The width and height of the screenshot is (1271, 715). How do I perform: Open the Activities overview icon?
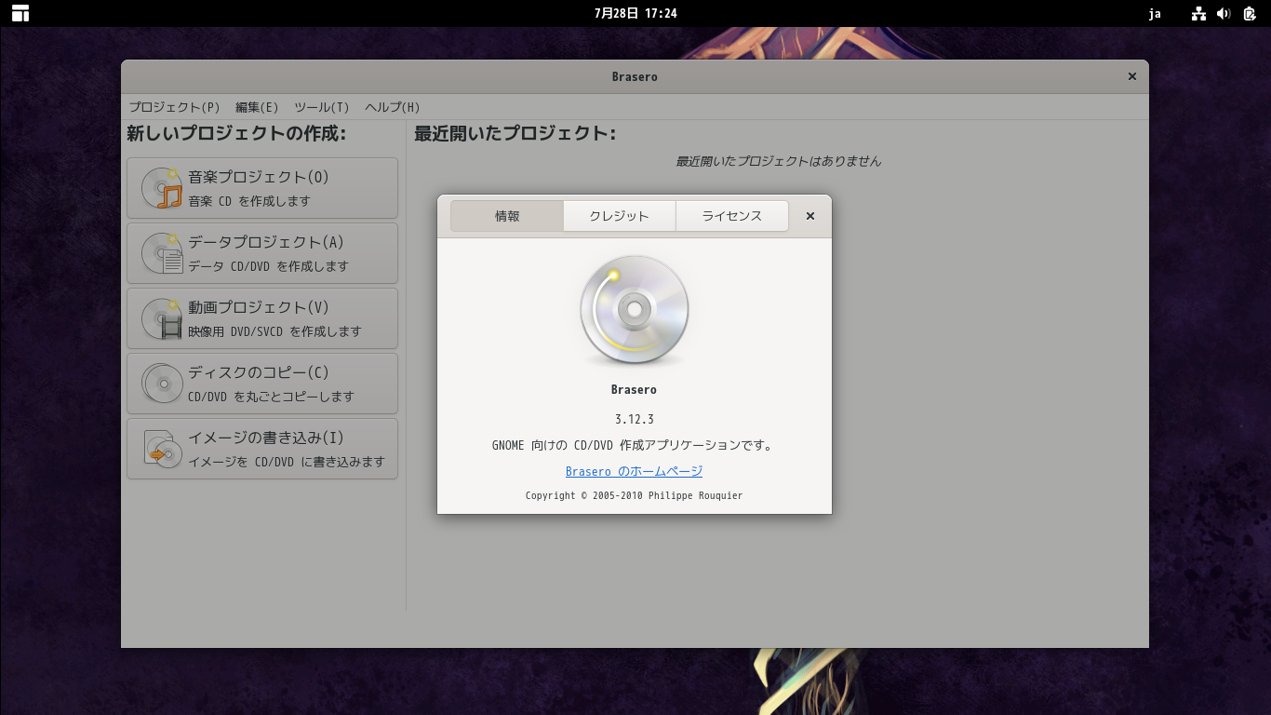20,13
